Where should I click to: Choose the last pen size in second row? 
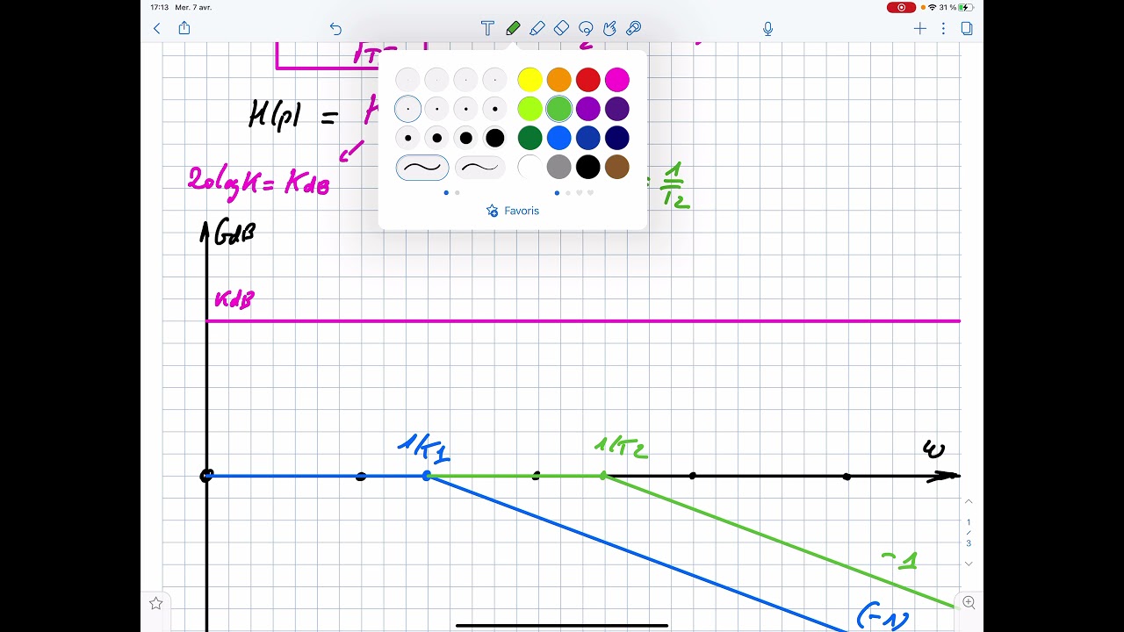(495, 109)
